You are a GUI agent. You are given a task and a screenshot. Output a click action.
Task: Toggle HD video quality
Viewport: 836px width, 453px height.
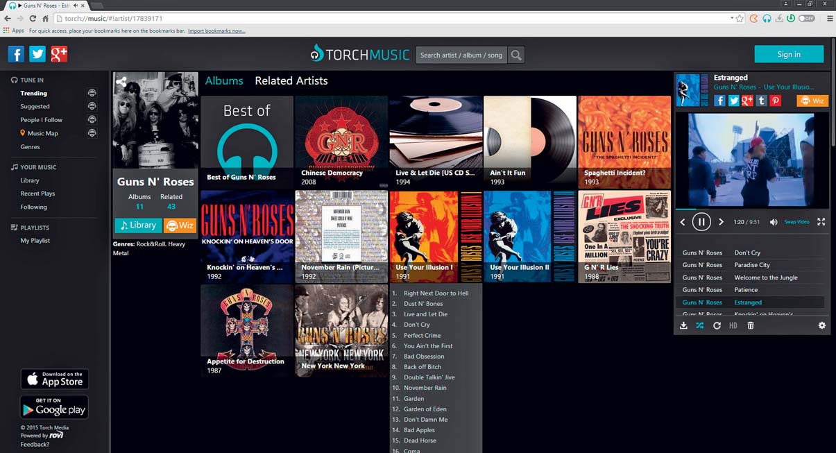pos(733,325)
